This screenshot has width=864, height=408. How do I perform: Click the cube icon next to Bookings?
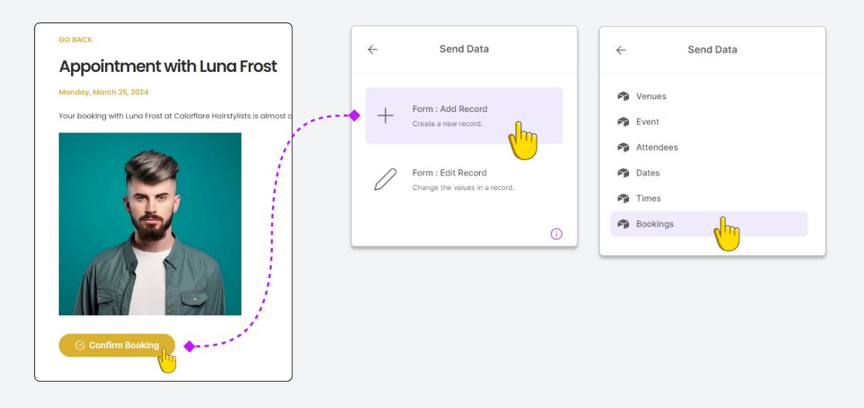pyautogui.click(x=623, y=224)
